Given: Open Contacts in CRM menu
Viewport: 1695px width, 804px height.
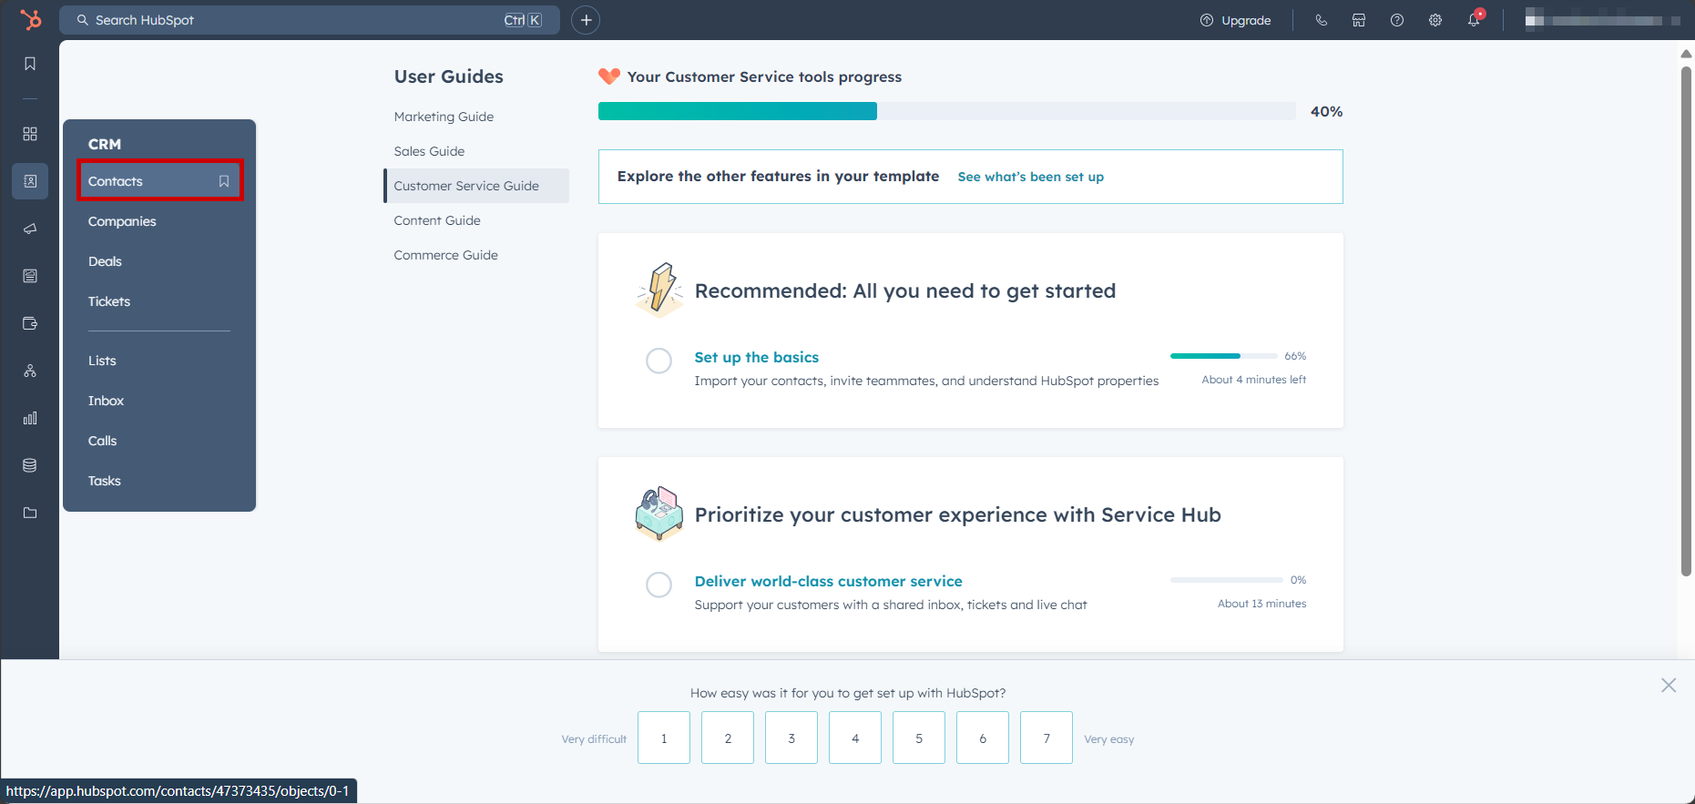Looking at the screenshot, I should click(159, 181).
